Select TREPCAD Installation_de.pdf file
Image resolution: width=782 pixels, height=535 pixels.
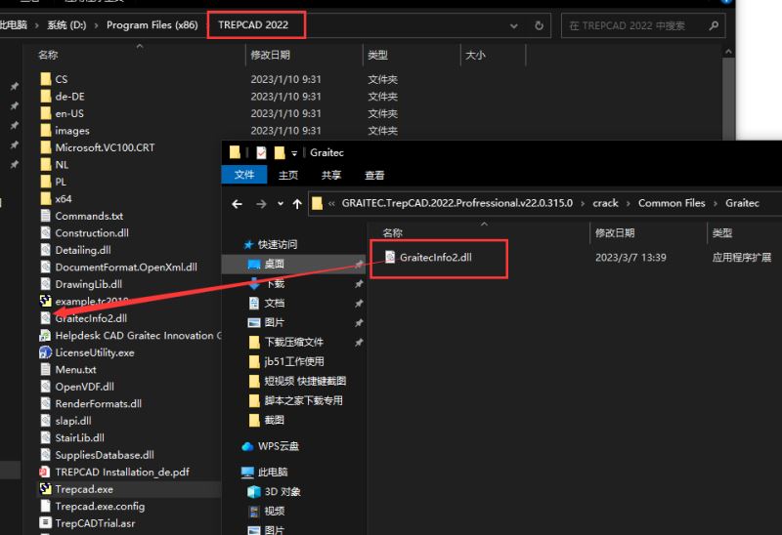click(122, 472)
